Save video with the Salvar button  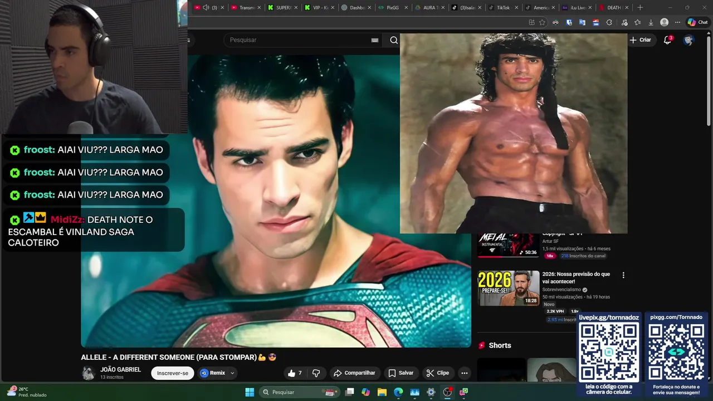[x=401, y=373]
